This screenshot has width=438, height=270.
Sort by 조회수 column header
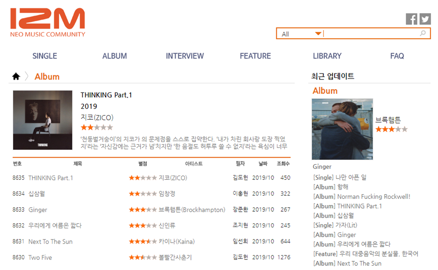tap(283, 164)
